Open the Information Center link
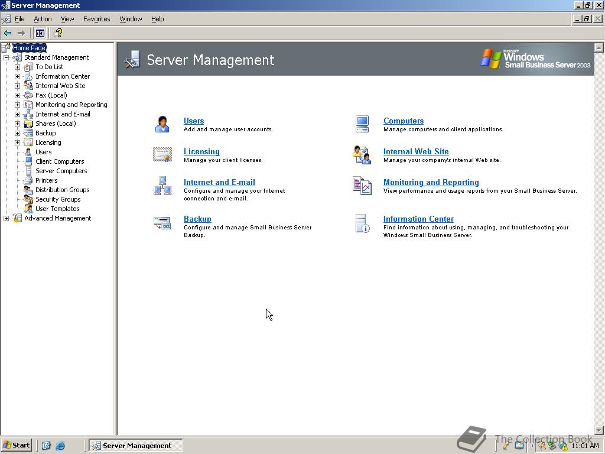 point(418,219)
